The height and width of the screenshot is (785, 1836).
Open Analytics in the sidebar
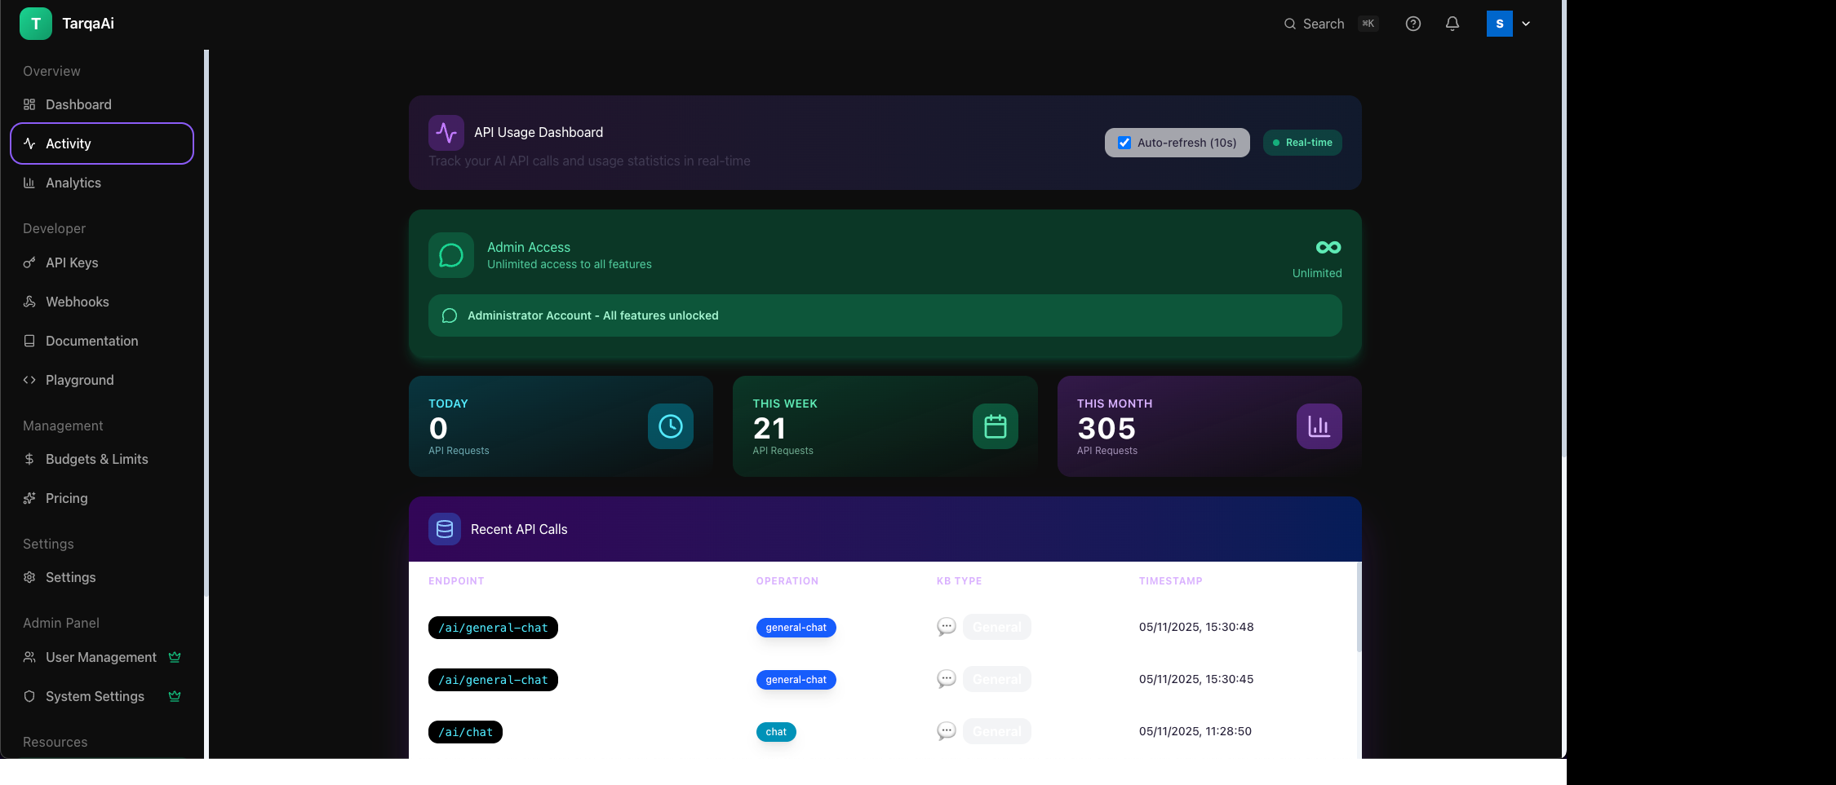point(102,183)
